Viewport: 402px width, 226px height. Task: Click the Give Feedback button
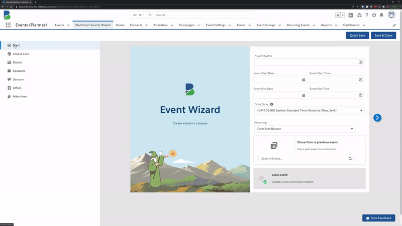pos(379,218)
